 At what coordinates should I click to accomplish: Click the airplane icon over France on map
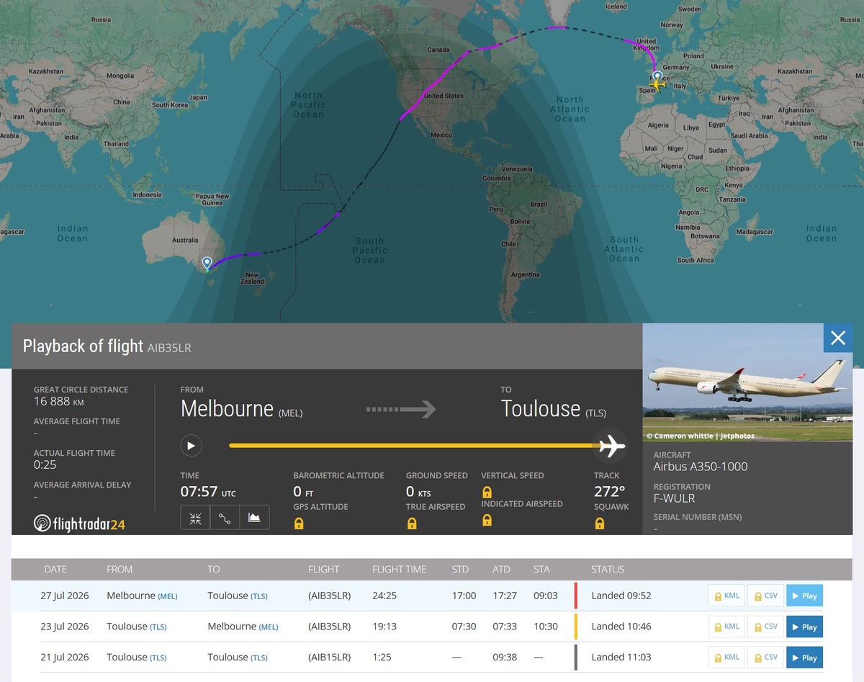click(x=657, y=84)
